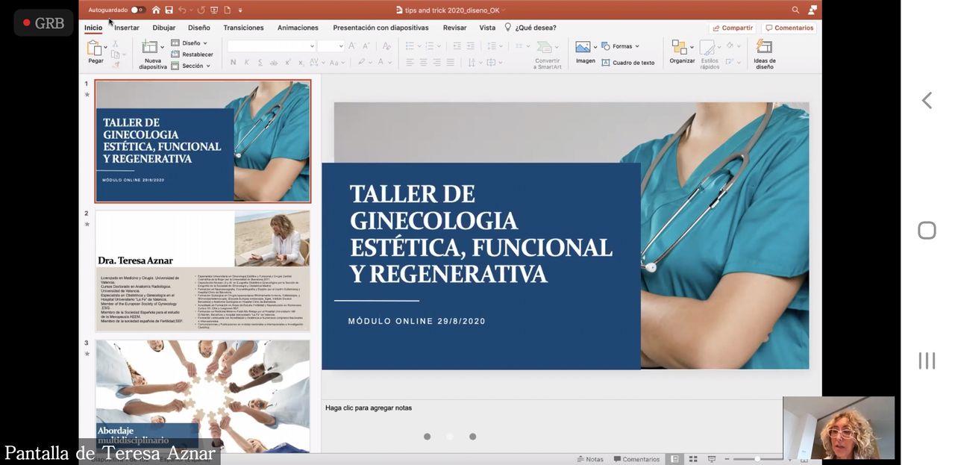Screen dimensions: 955x465
Task: Tap the Android back chevron
Action: (927, 101)
